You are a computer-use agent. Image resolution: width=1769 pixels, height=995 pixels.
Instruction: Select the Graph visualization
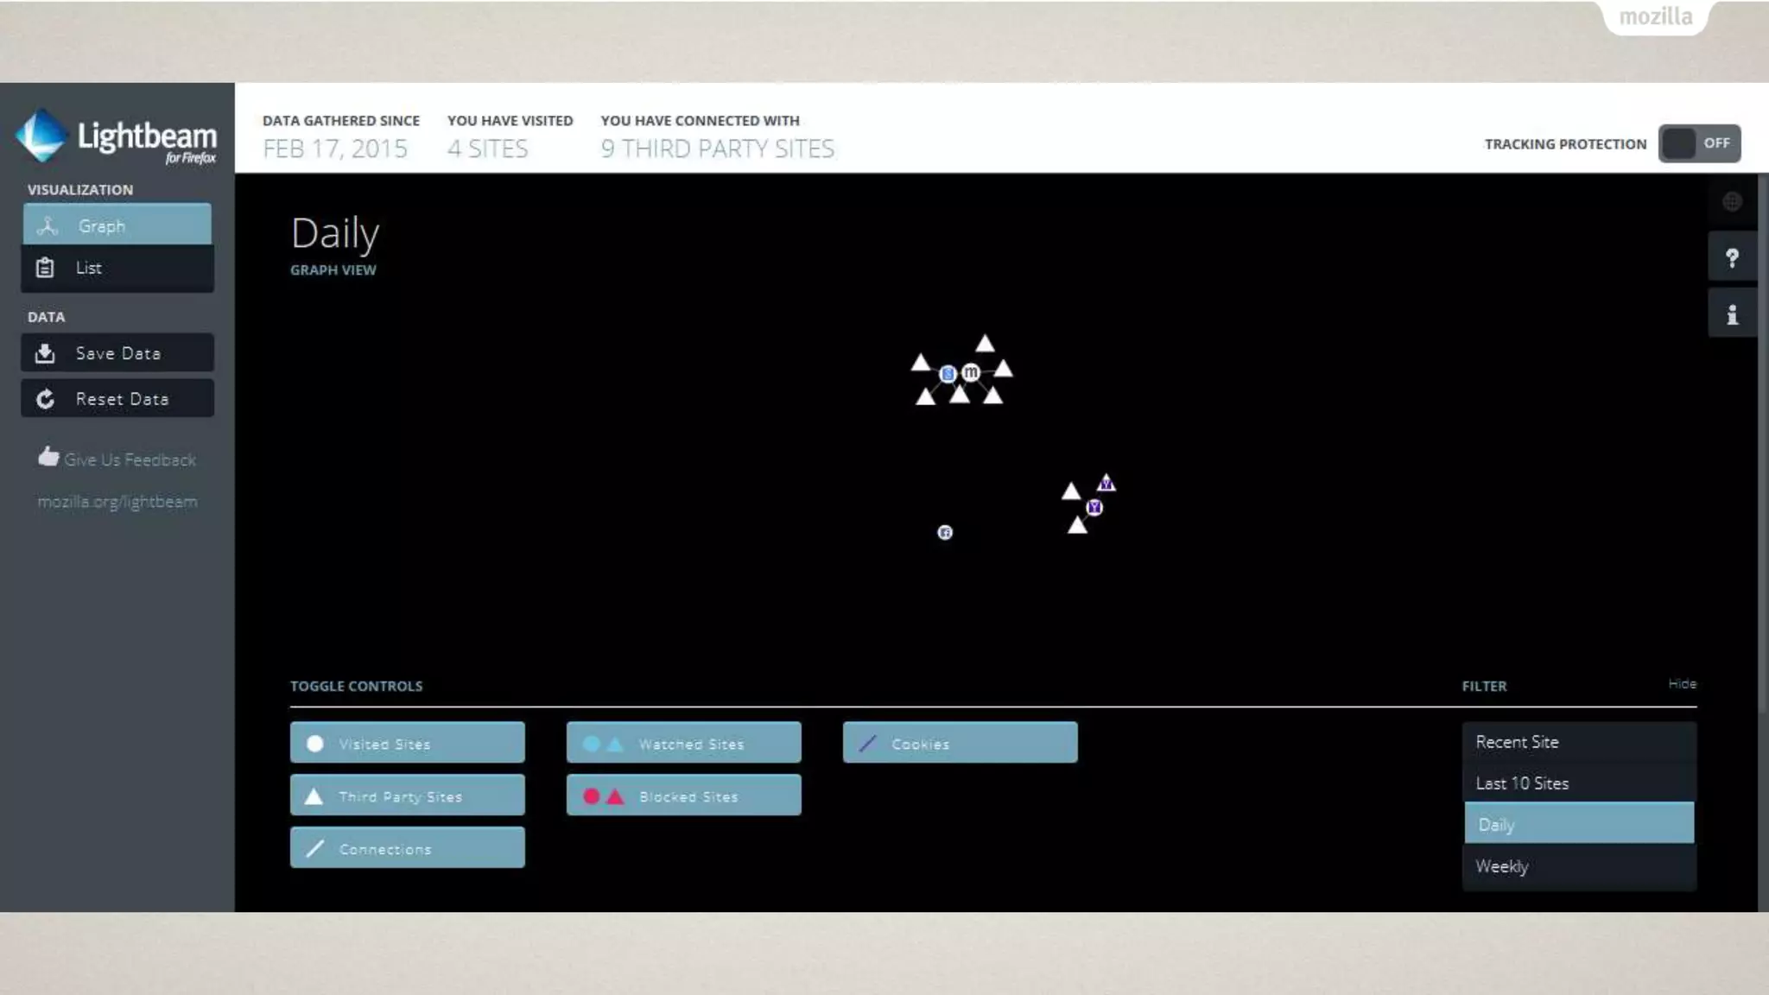click(117, 225)
